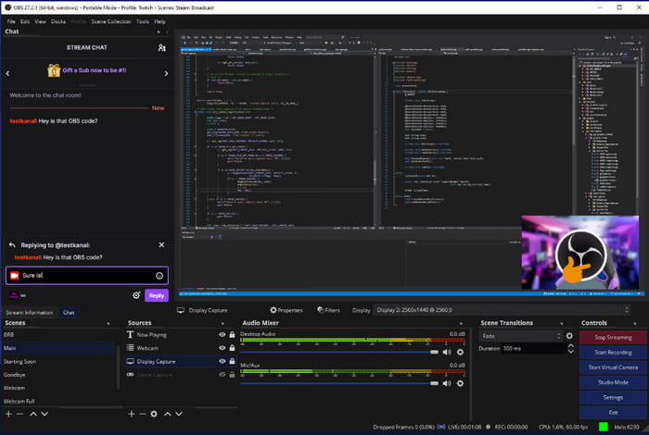
Task: Toggle visibility of Game Capture source
Action: pos(223,374)
